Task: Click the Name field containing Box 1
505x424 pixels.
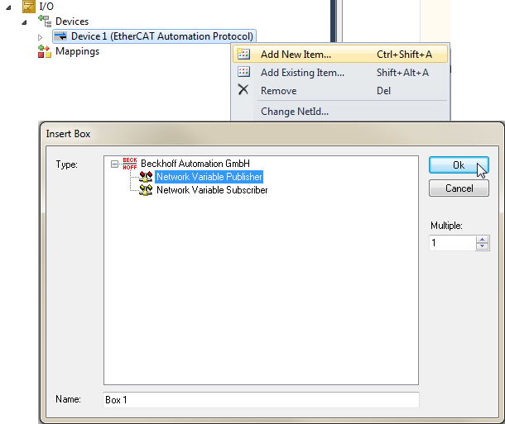Action: click(x=262, y=400)
